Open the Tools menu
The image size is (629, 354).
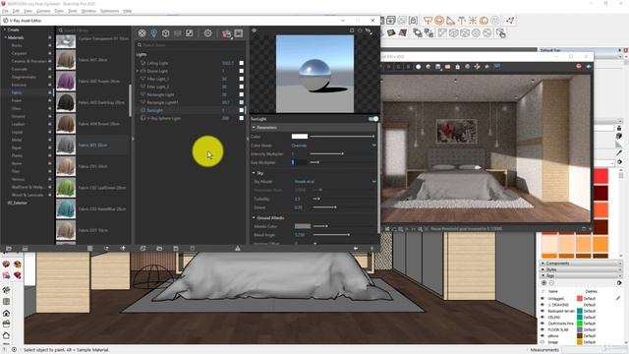73,11
